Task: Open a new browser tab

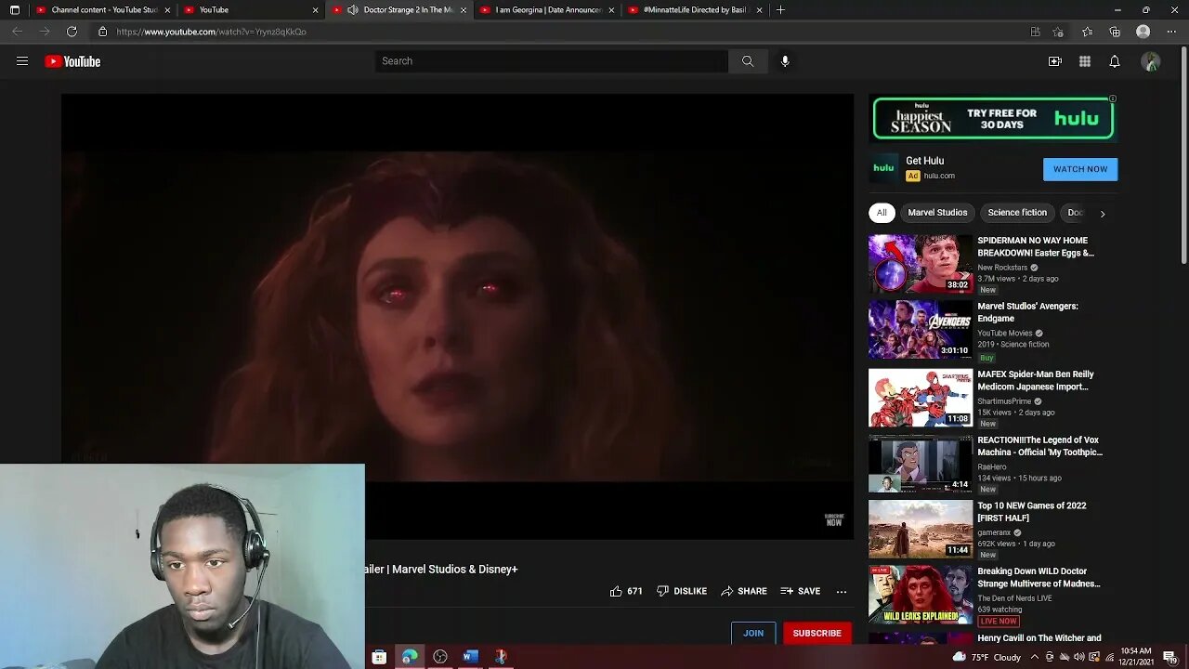Action: pyautogui.click(x=780, y=10)
